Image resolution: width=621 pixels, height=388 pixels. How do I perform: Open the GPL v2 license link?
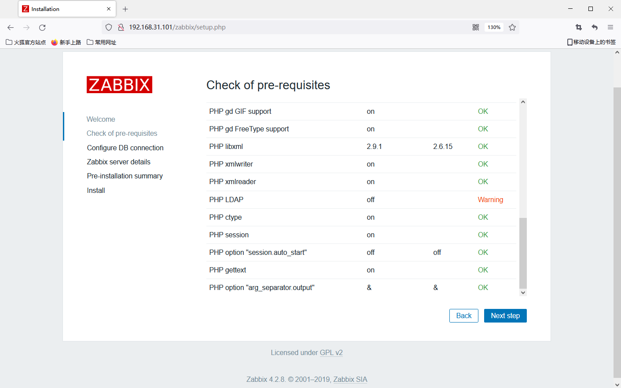331,352
